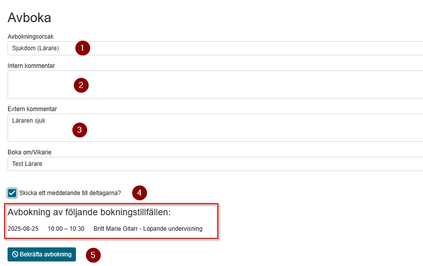Confirm cancellation with the Bekräfta avbokning button
The width and height of the screenshot is (423, 266).
click(42, 254)
